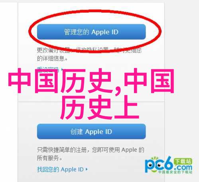Click the letter p with eye in pc6 logo
This screenshot has width=199, height=182.
[150, 166]
